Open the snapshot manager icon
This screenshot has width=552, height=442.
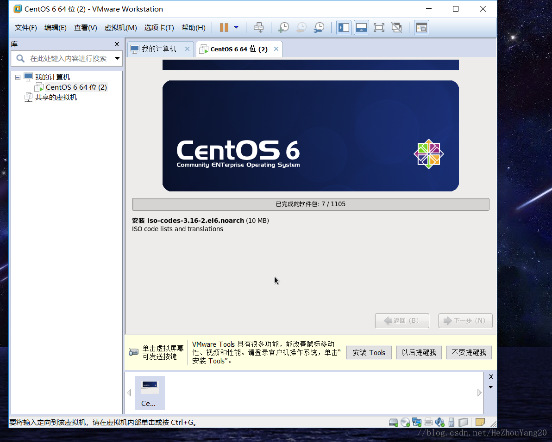click(319, 27)
